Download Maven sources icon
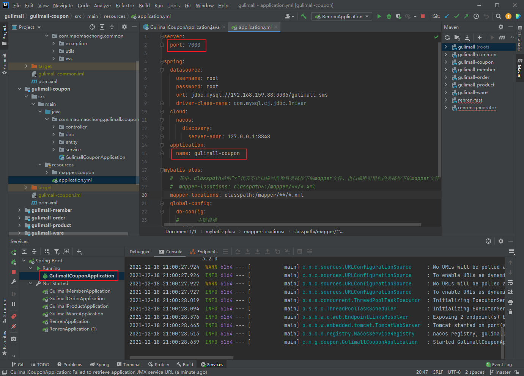 [x=467, y=38]
